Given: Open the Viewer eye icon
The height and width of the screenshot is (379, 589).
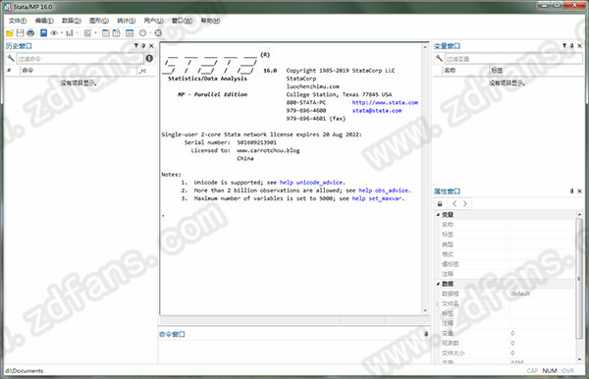Looking at the screenshot, I should [x=54, y=33].
